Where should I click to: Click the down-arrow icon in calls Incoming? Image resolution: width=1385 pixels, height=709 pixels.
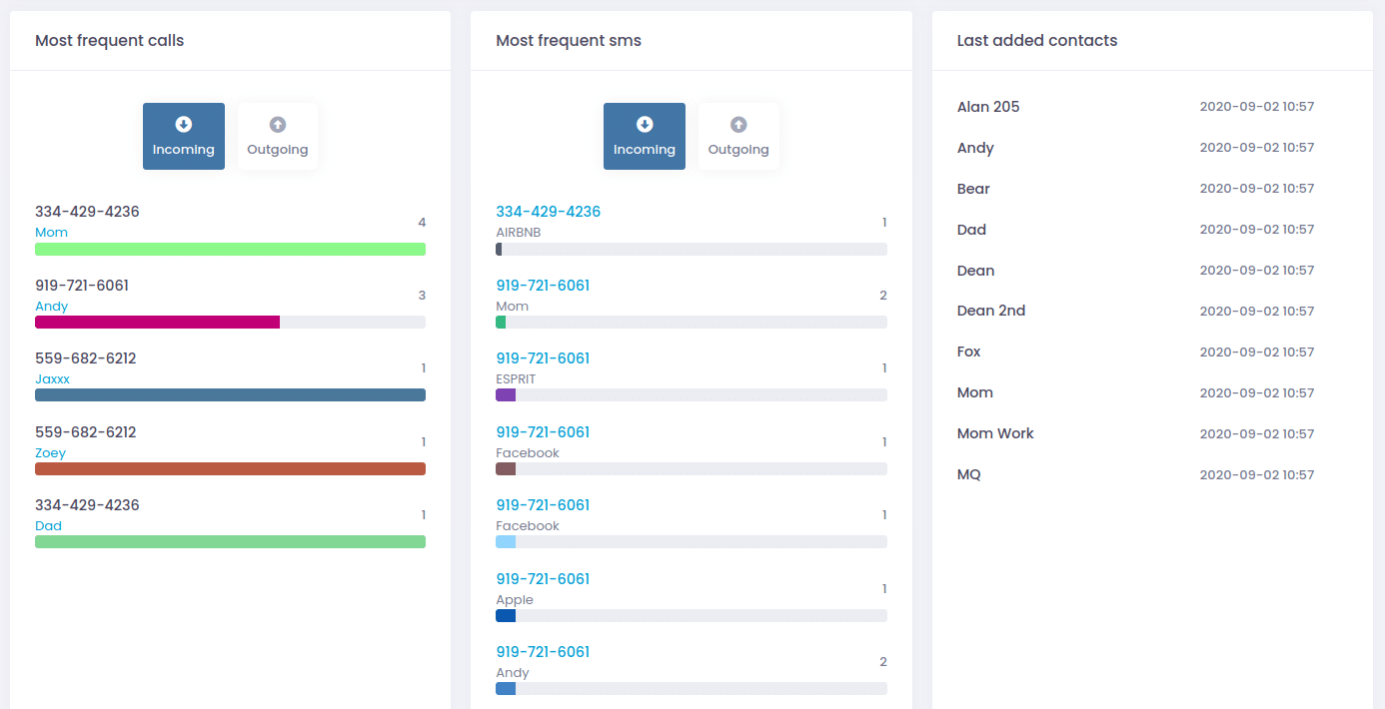tap(184, 125)
